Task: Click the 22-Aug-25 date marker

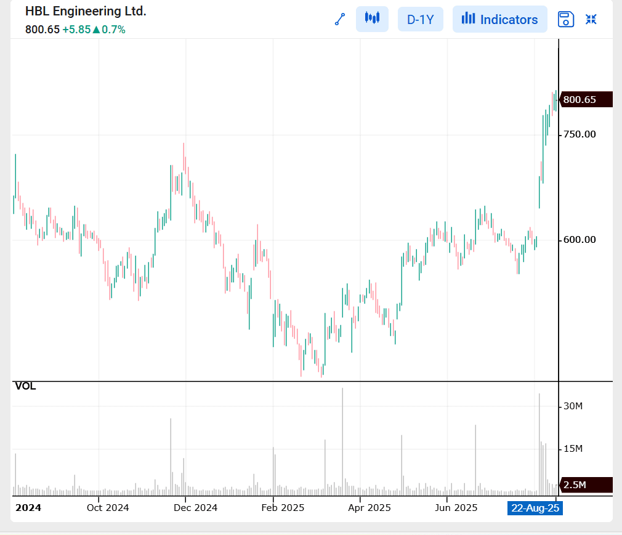Action: point(535,508)
